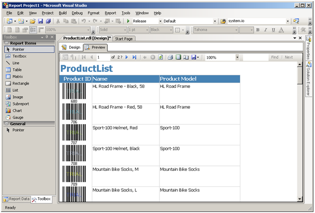315x213 pixels.
Task: Open the File menu
Action: tap(9, 13)
